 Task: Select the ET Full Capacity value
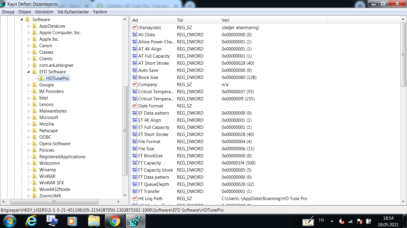[x=154, y=127]
